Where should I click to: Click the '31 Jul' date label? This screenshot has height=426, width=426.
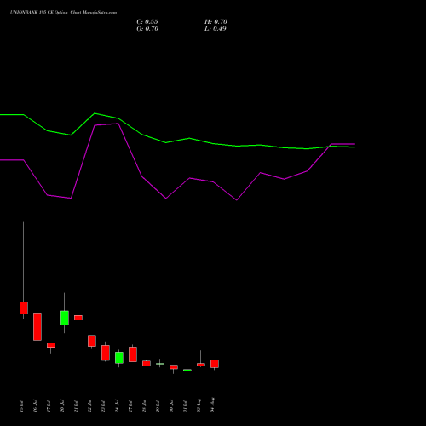point(185,406)
